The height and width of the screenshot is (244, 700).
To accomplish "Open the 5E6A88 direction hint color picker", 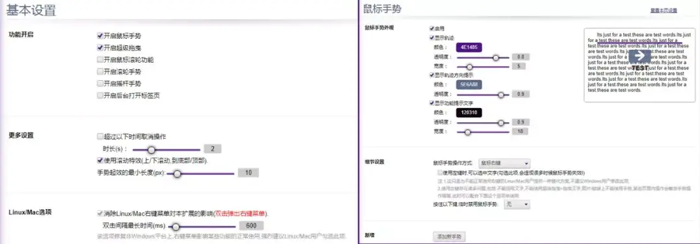I will click(469, 84).
